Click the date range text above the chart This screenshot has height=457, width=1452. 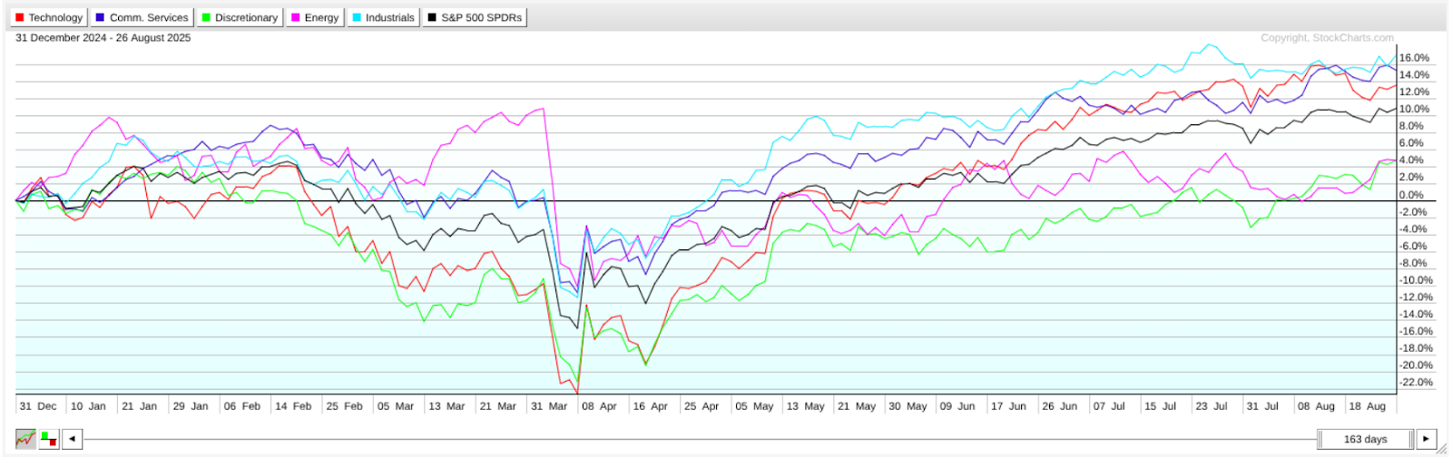click(103, 38)
